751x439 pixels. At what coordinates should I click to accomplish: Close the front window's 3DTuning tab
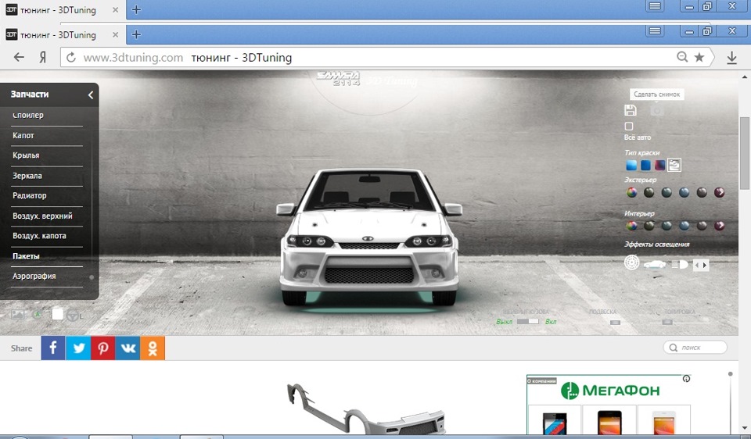[x=116, y=34]
